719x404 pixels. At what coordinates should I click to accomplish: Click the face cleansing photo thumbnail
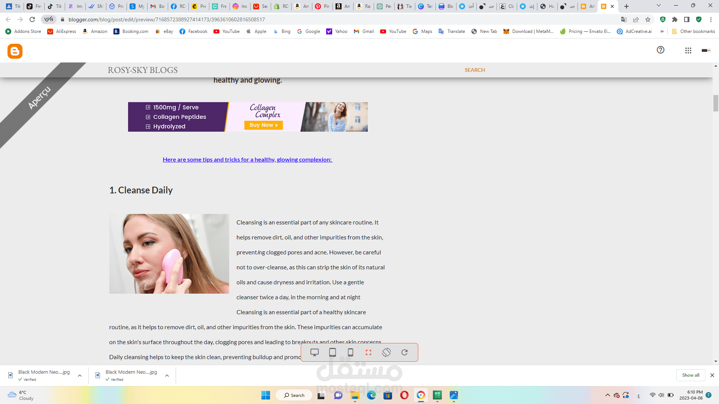[x=169, y=254]
